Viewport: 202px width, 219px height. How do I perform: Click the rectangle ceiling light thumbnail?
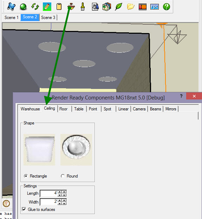39,150
